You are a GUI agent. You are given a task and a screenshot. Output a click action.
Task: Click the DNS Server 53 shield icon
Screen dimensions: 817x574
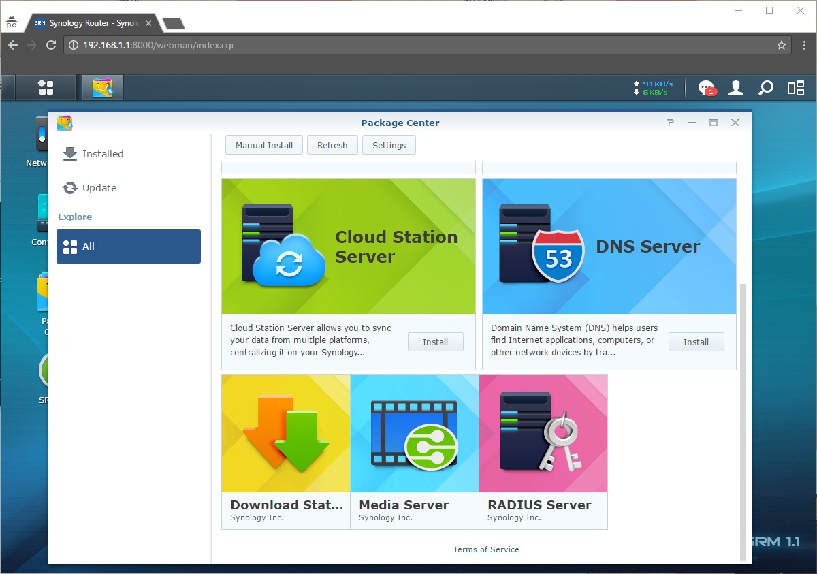pos(558,255)
